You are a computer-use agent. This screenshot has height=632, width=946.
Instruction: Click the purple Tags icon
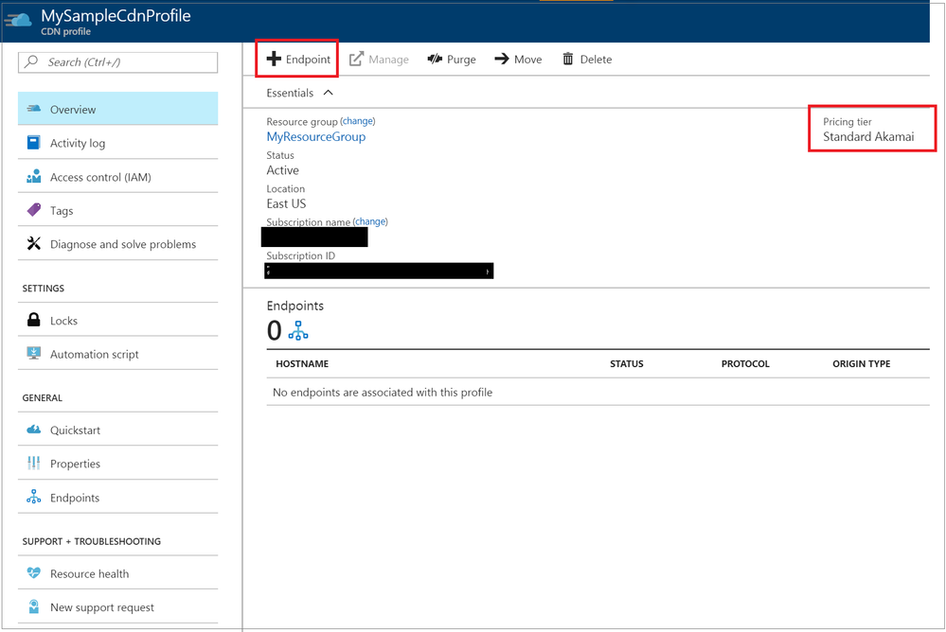(x=34, y=210)
